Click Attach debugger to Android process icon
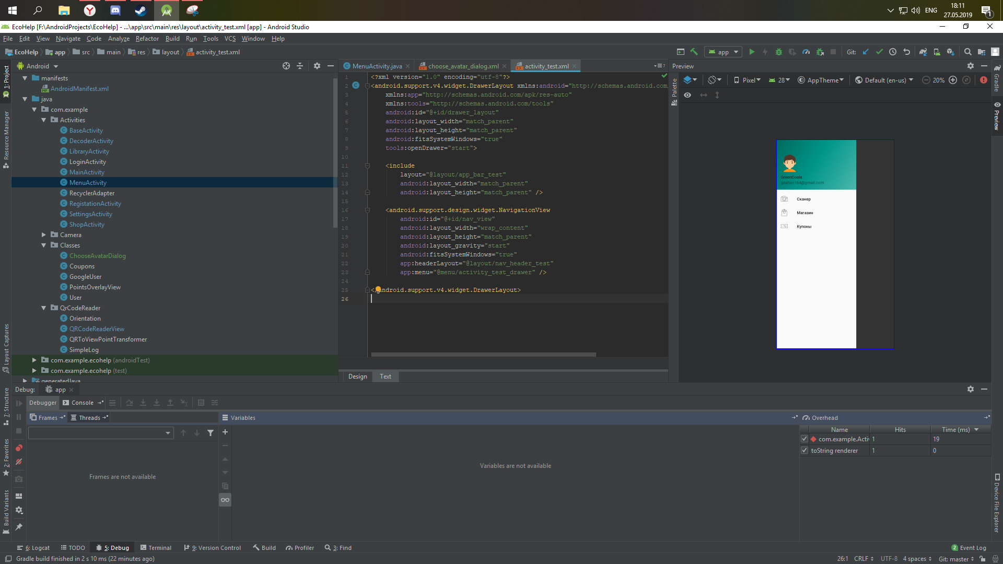 (820, 52)
